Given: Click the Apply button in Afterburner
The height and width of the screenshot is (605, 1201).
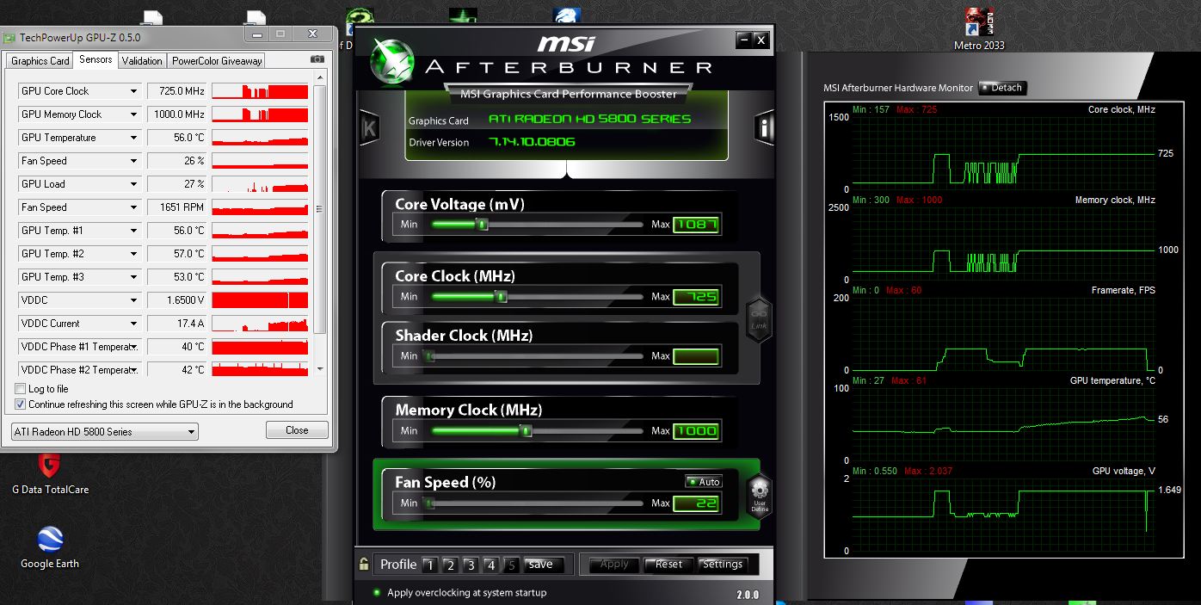Looking at the screenshot, I should click(614, 565).
